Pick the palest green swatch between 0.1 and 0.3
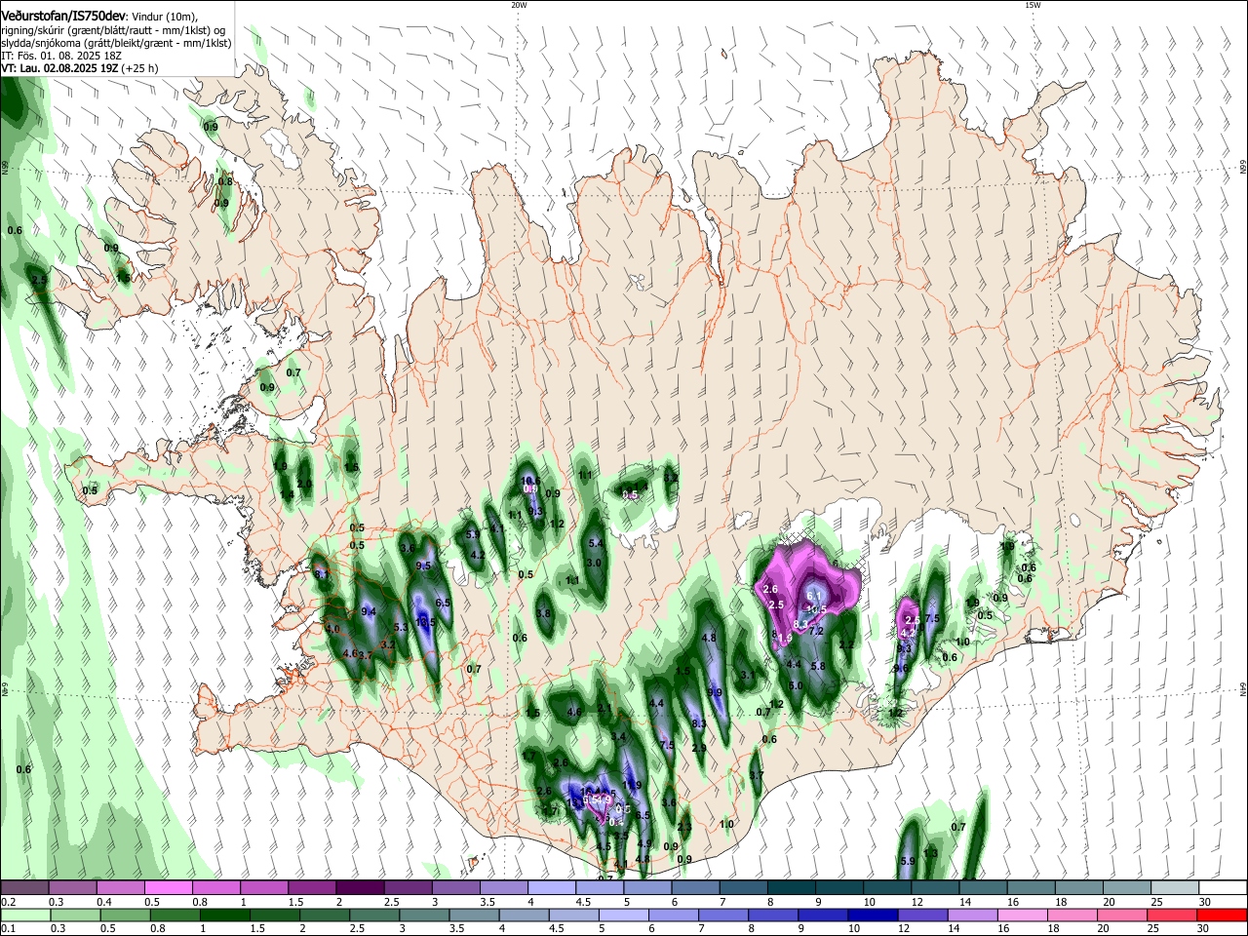1248x936 pixels. pyautogui.click(x=23, y=915)
